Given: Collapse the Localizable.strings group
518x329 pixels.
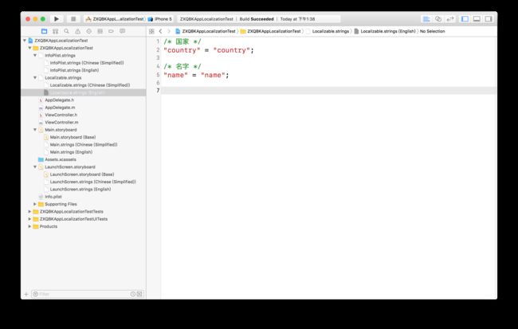Looking at the screenshot, I should 35,77.
